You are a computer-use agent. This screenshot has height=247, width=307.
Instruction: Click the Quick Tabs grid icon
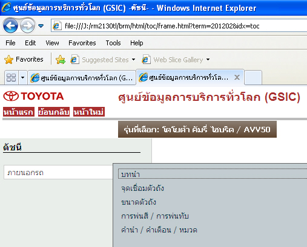(12, 77)
